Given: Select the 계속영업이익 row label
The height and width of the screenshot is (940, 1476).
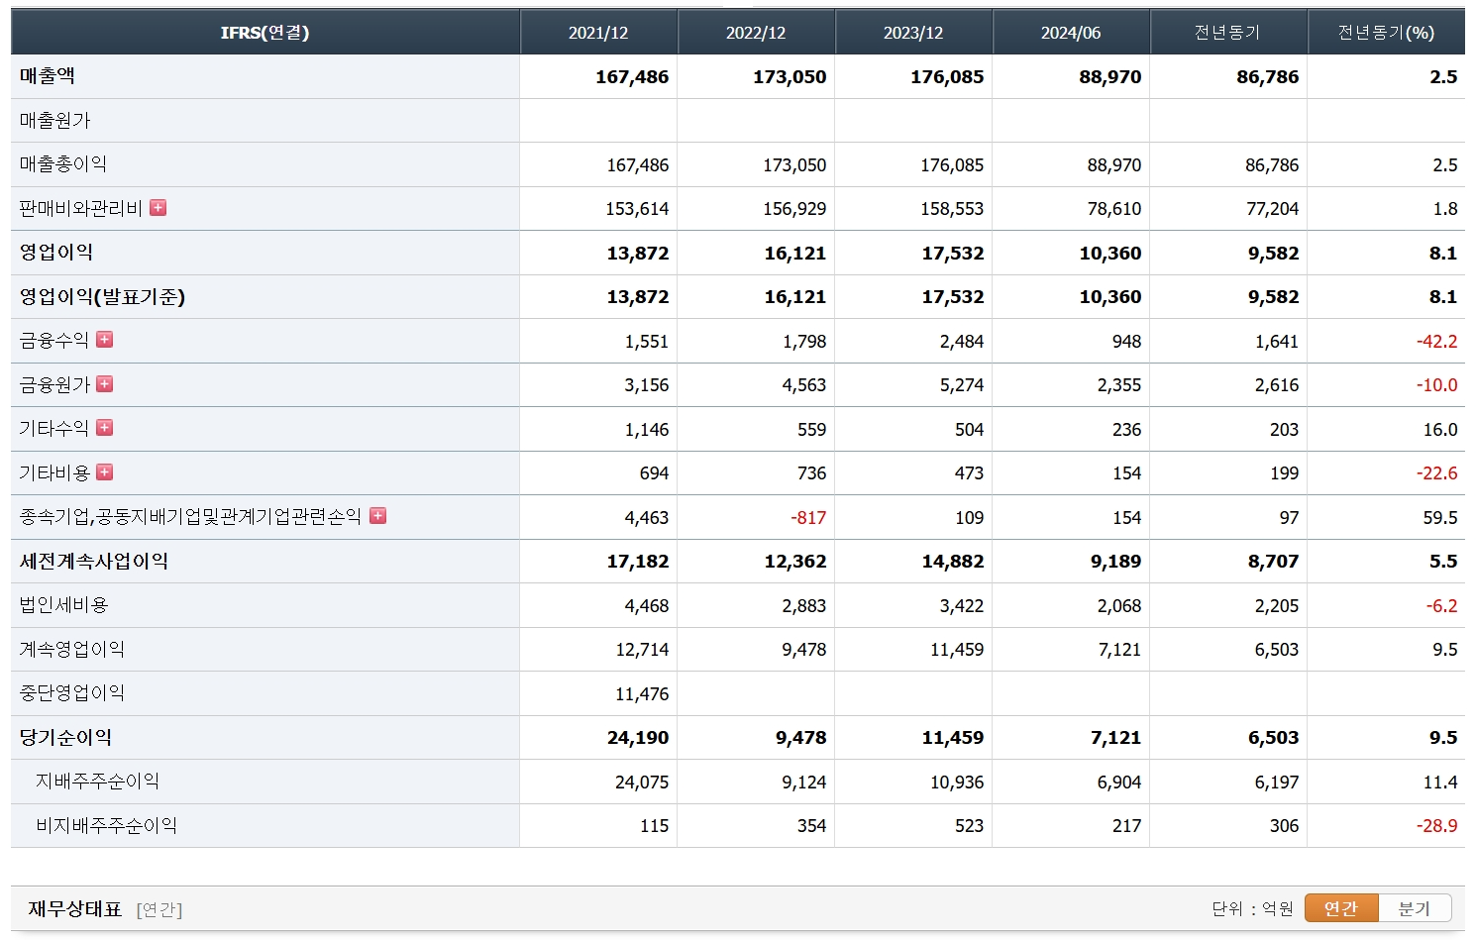Looking at the screenshot, I should point(72,649).
